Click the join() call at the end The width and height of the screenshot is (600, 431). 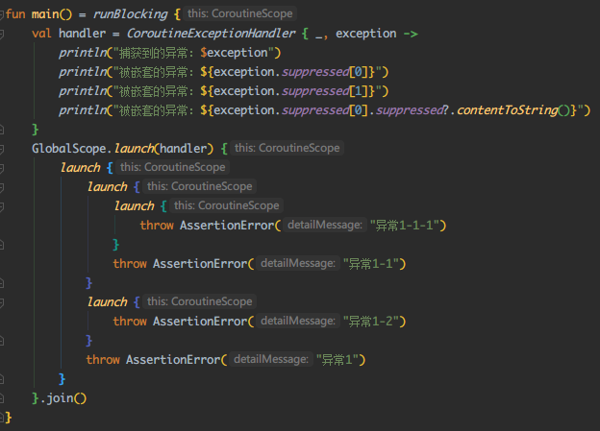(66, 398)
